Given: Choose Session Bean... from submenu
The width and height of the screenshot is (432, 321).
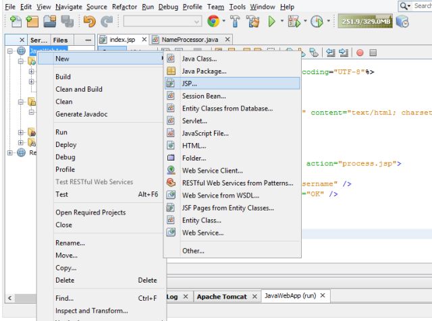Looking at the screenshot, I should (x=232, y=96).
